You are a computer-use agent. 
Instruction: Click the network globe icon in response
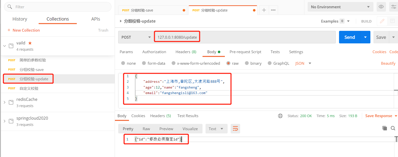coord(280,116)
